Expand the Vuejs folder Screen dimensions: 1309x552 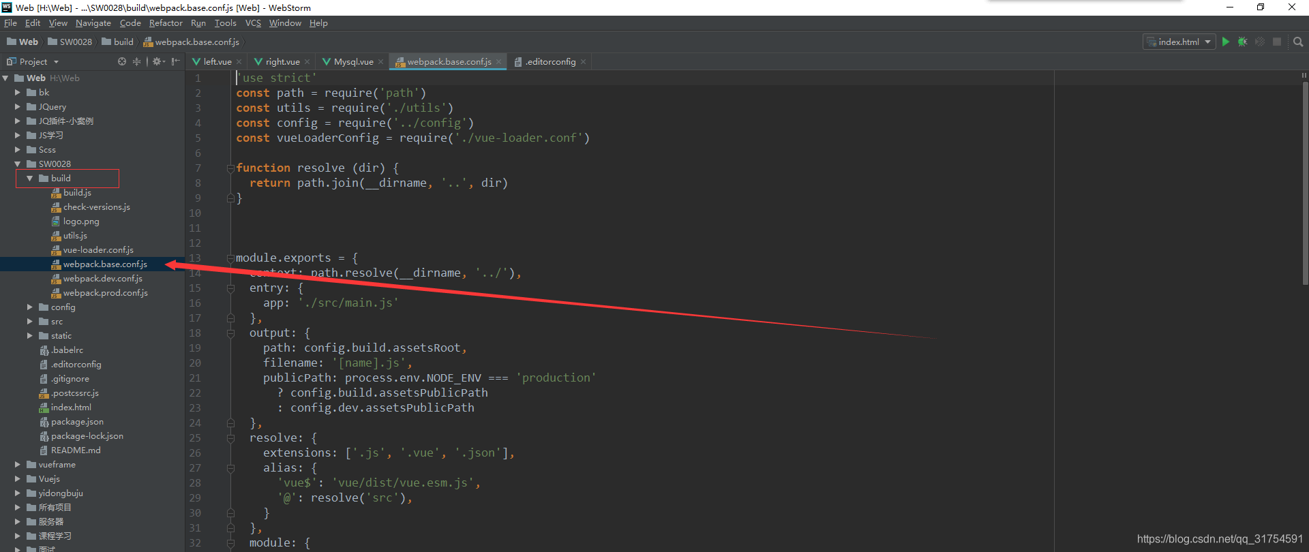17,478
